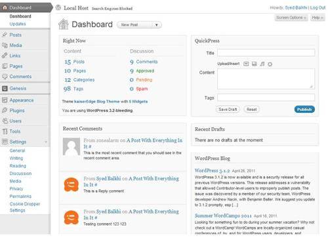
Task: Click QuickPress add media icon
Action: pyautogui.click(x=270, y=64)
